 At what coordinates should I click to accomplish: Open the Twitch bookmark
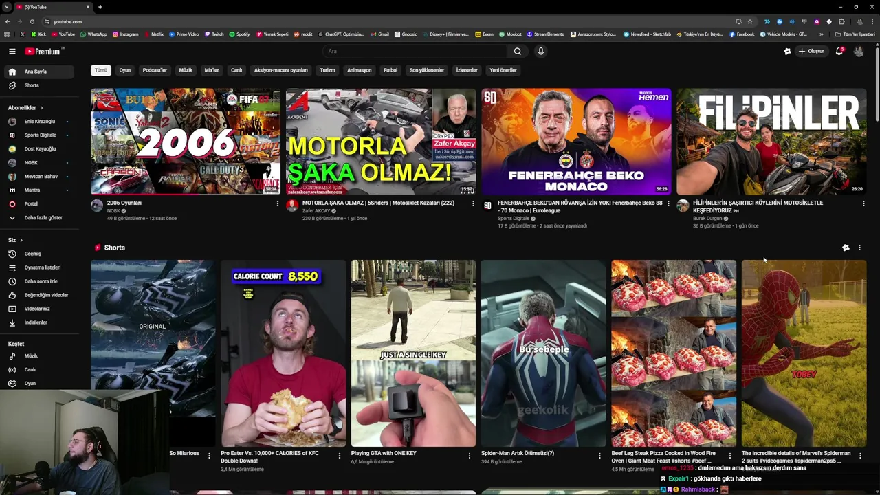214,34
